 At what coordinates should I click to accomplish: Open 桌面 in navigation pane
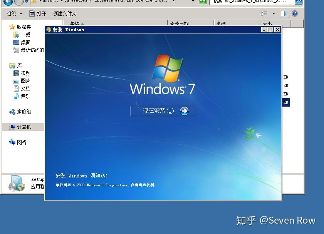(x=26, y=42)
